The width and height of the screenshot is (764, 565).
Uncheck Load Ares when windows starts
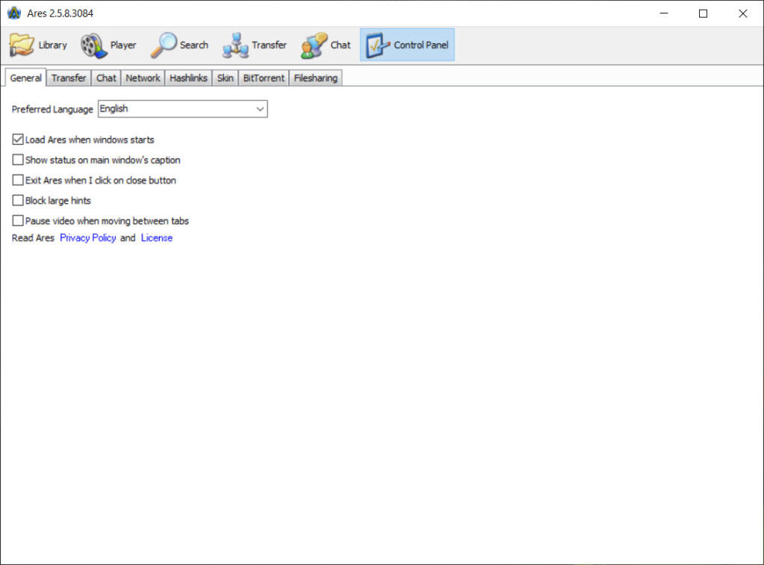click(x=18, y=140)
